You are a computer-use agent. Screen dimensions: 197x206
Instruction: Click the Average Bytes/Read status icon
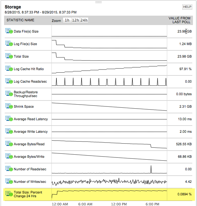(9, 144)
